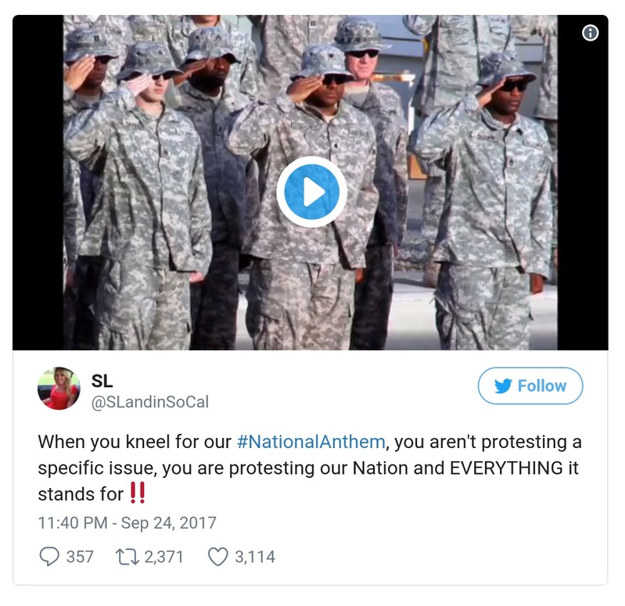
Task: Open the @SLandinSoCal handle link
Action: (150, 402)
